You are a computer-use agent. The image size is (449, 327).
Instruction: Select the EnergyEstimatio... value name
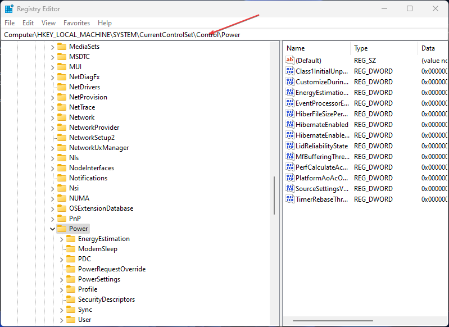pos(322,93)
